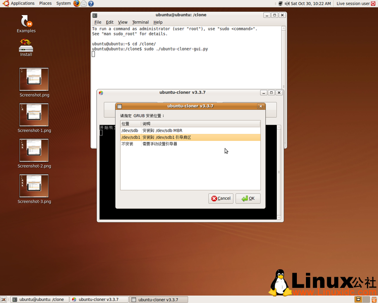The height and width of the screenshot is (303, 378).
Task: Open the Evolution mail icon in panel
Action: point(84,4)
